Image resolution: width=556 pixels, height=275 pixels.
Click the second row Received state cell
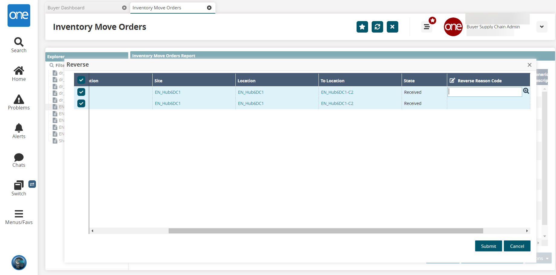[424, 103]
